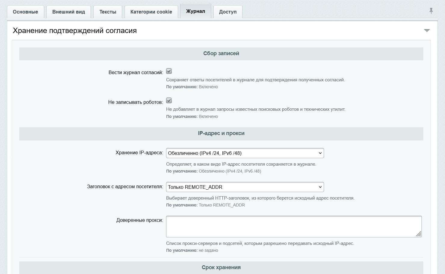Open the Заголовок с адресом посетителя dropdown

245,187
